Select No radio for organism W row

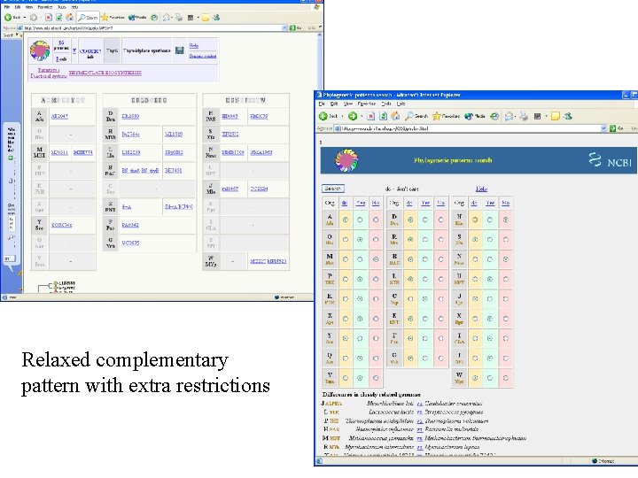(506, 378)
